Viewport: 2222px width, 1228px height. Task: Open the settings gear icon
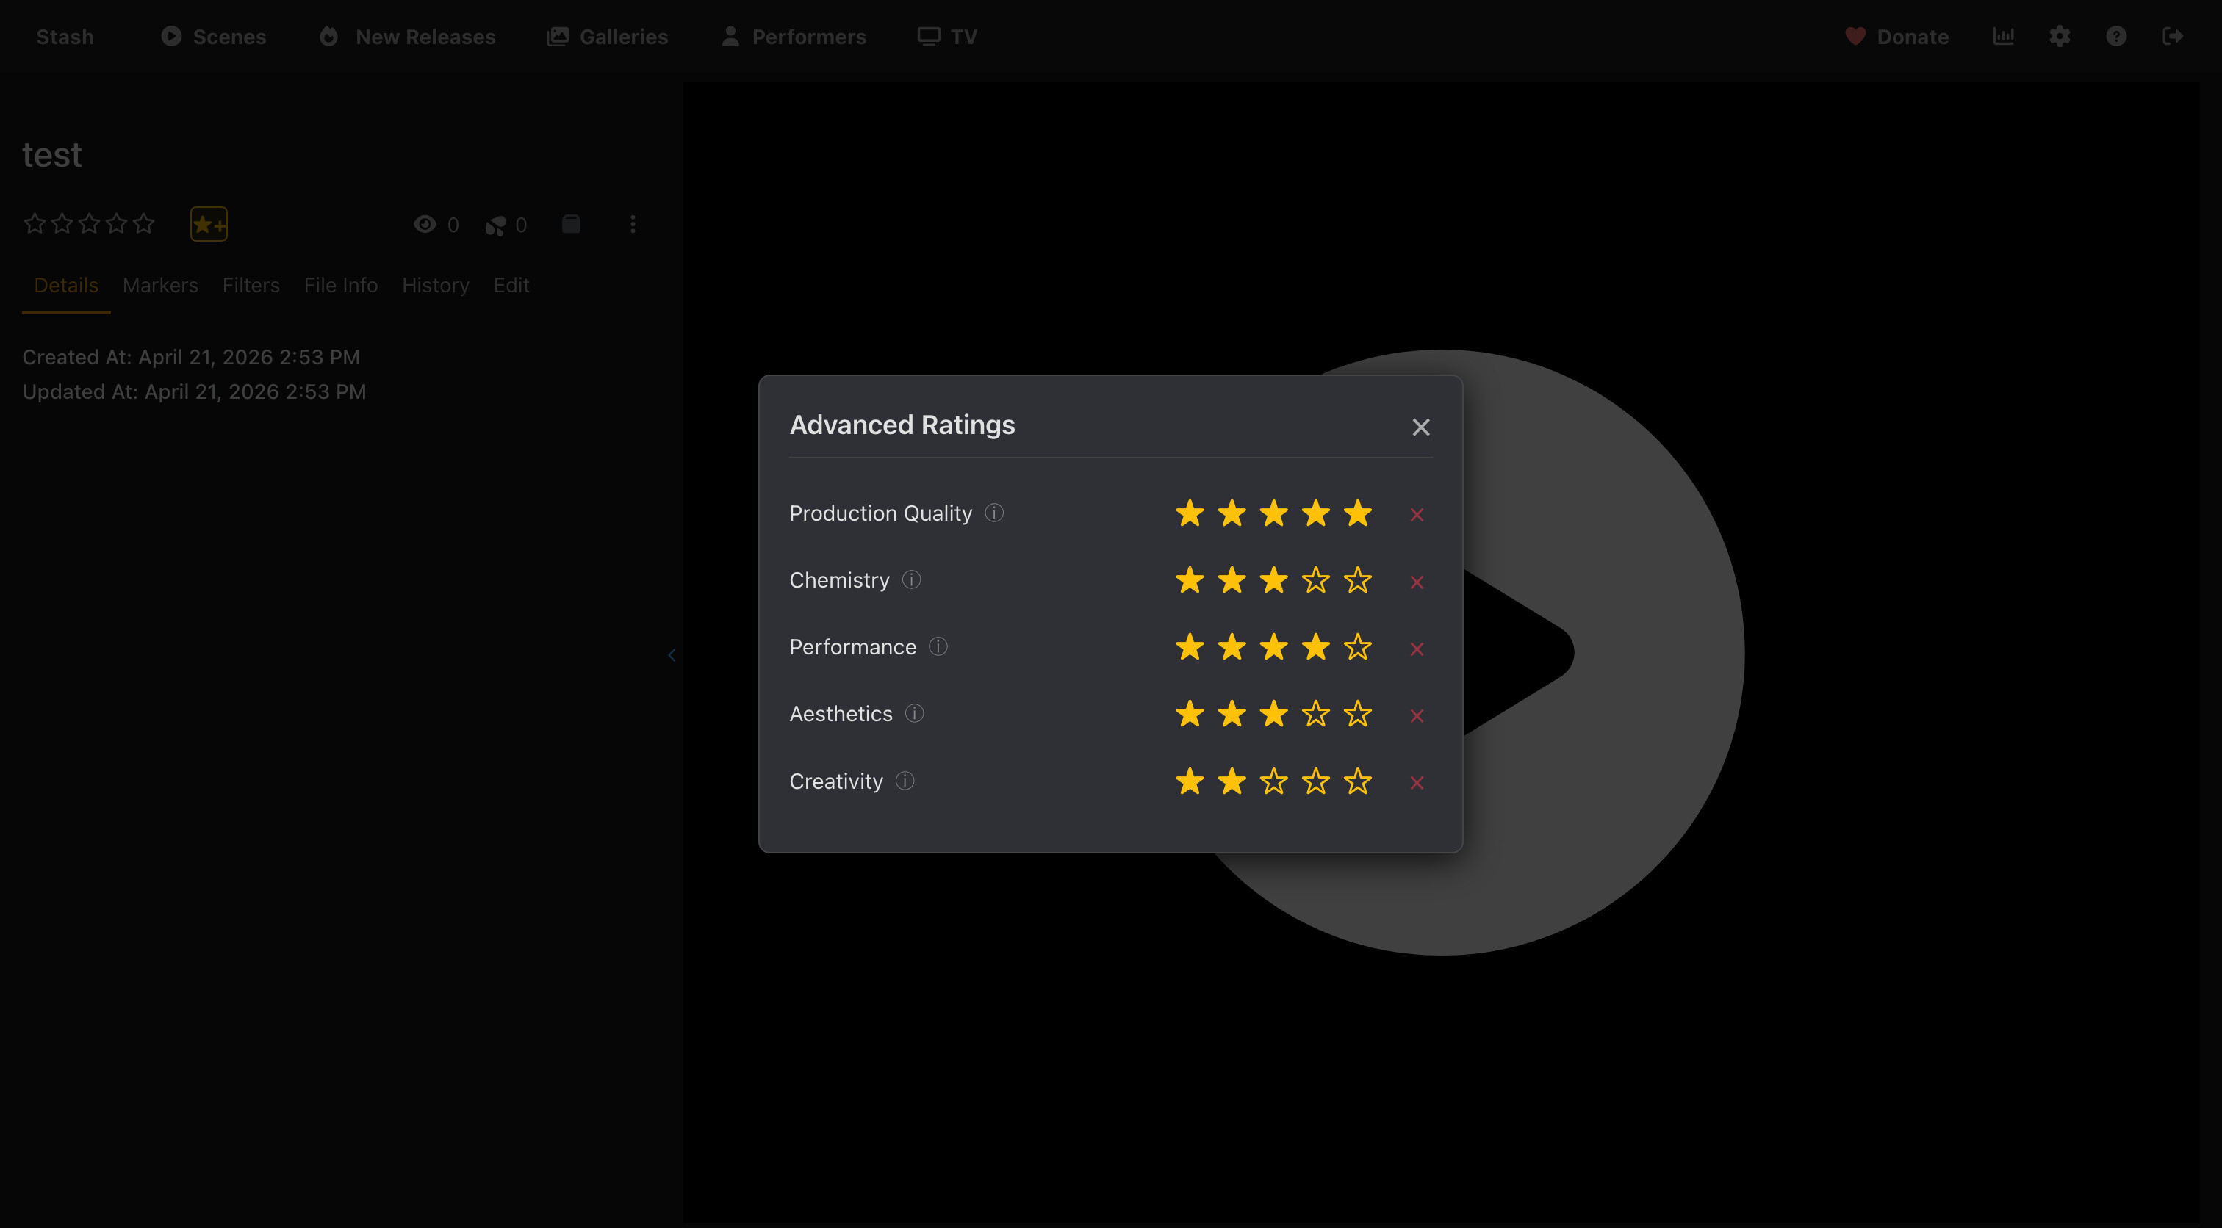tap(2060, 36)
